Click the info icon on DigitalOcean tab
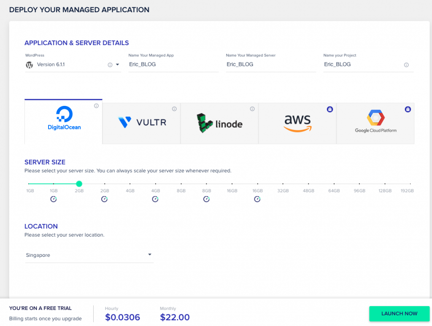This screenshot has height=326, width=432. [96, 106]
